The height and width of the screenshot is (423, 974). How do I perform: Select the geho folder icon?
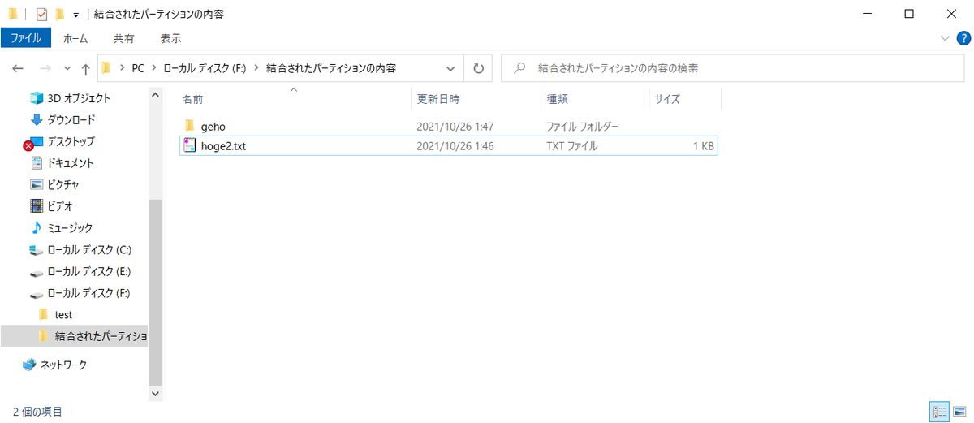tap(190, 126)
